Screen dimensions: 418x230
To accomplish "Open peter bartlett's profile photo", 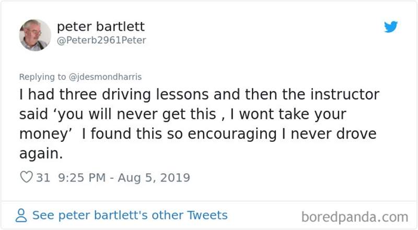I will click(x=35, y=35).
